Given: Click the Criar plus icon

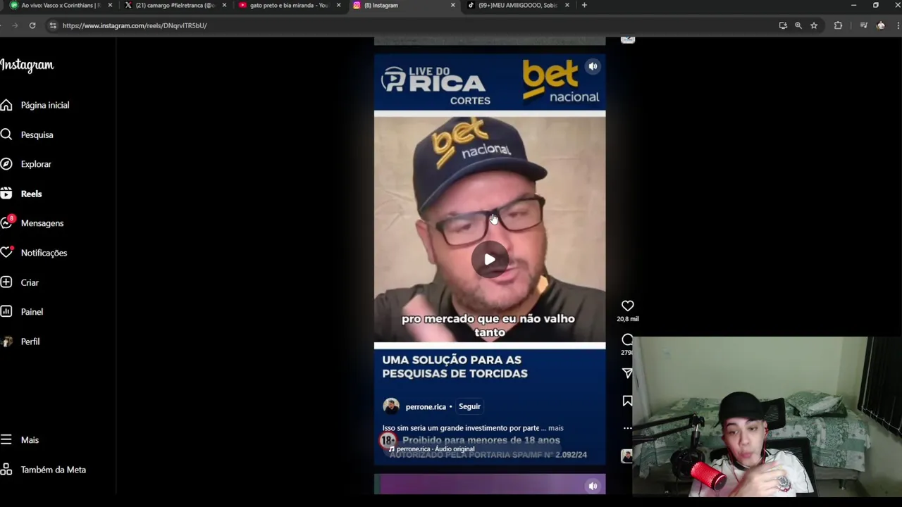Looking at the screenshot, I should 6,282.
